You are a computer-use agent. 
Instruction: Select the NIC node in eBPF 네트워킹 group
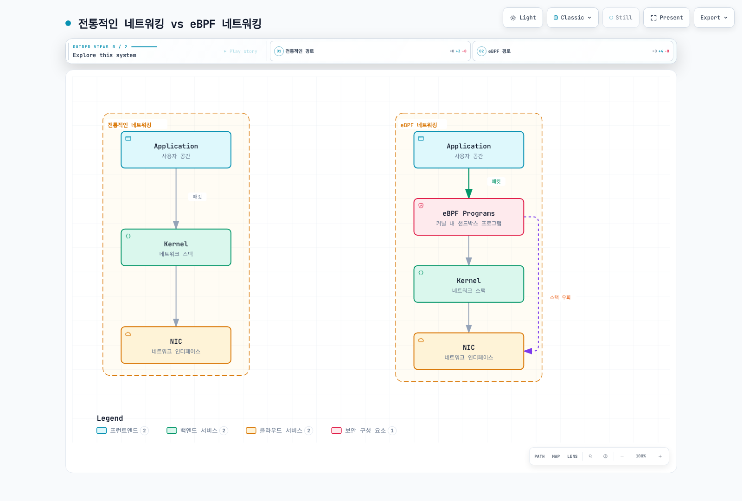pos(468,351)
